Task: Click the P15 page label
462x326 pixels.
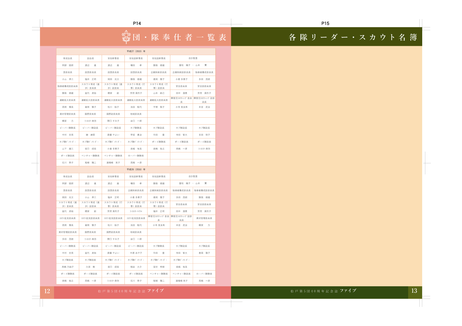Action: 325,23
